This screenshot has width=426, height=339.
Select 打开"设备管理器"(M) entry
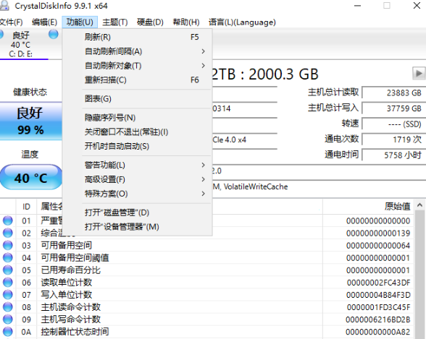pyautogui.click(x=137, y=227)
